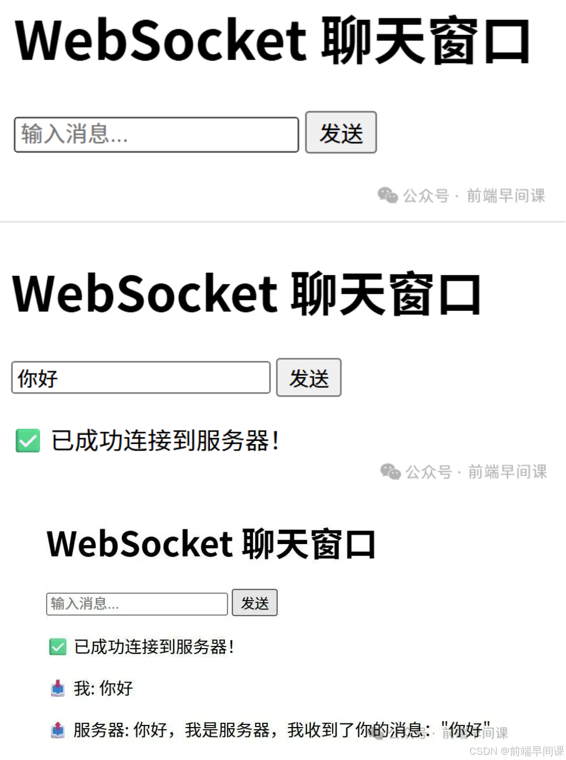Screen dimensions: 566x760
Task: Click the smallest WebSocket 聊天窗口 heading
Action: 211,544
